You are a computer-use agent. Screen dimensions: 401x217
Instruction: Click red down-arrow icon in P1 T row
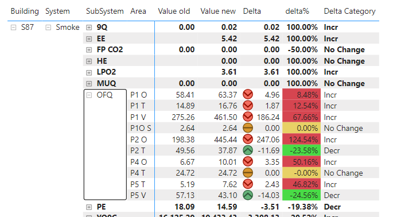pyautogui.click(x=248, y=106)
